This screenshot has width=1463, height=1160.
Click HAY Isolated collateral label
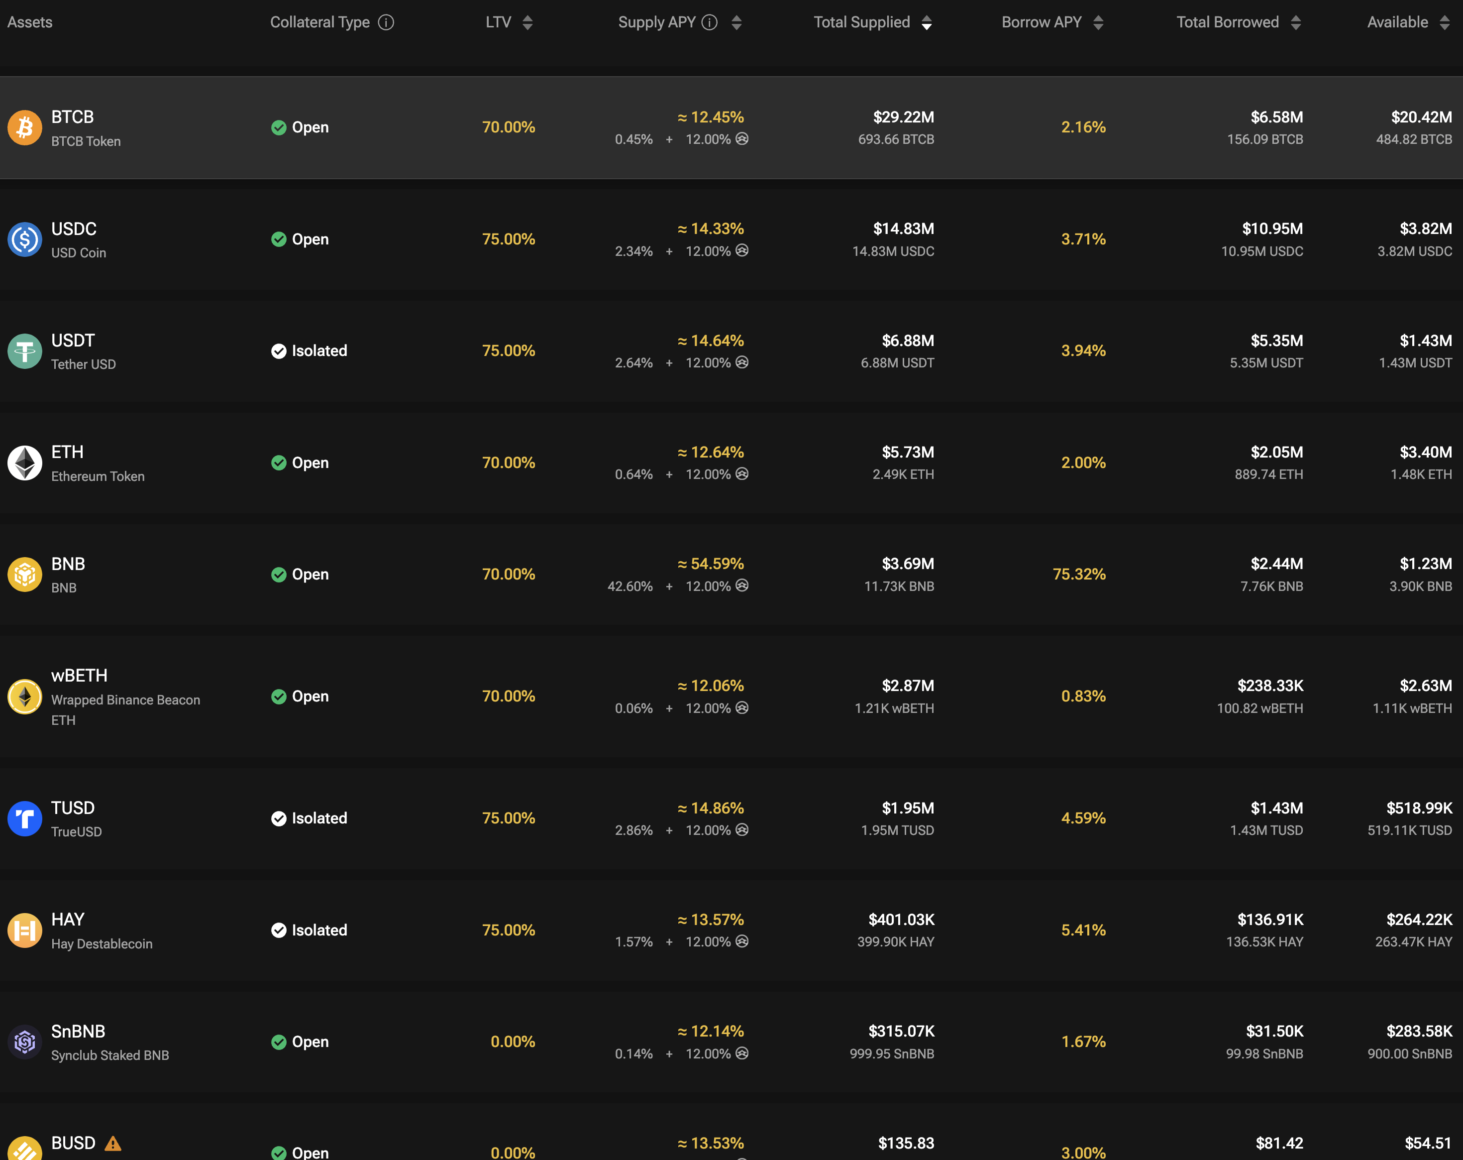[x=319, y=930]
